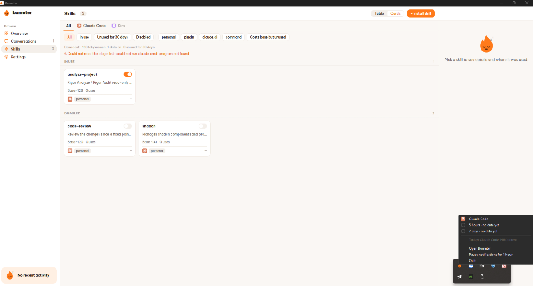Select the 7 days radio option
This screenshot has height=286, width=533.
click(x=463, y=231)
